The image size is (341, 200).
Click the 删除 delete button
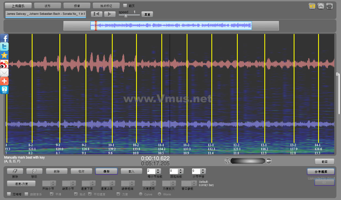tap(56, 171)
